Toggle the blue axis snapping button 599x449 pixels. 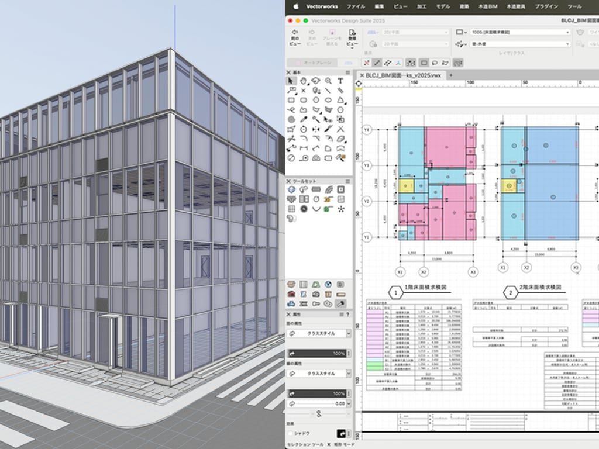398,63
